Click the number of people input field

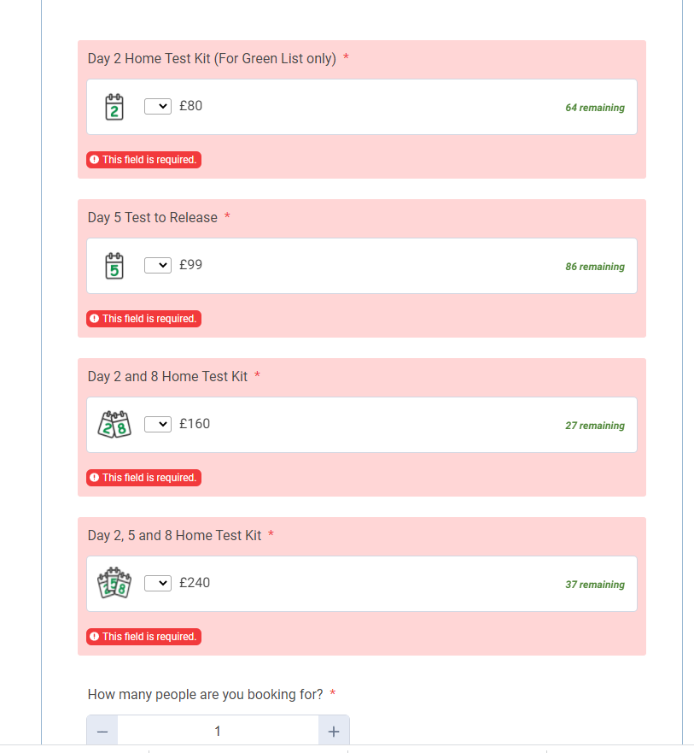pos(218,732)
